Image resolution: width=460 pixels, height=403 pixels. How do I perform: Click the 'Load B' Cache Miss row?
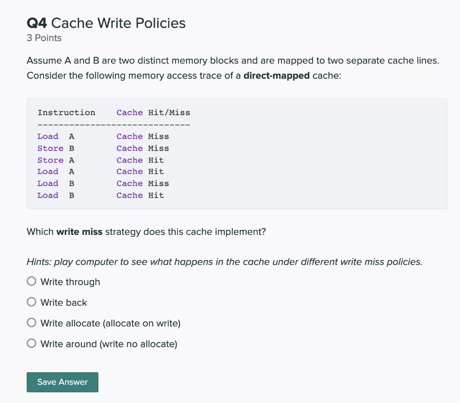pos(103,183)
